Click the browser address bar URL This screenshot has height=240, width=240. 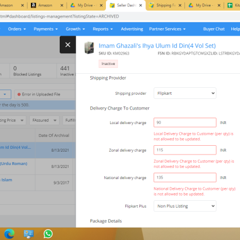tap(60, 16)
